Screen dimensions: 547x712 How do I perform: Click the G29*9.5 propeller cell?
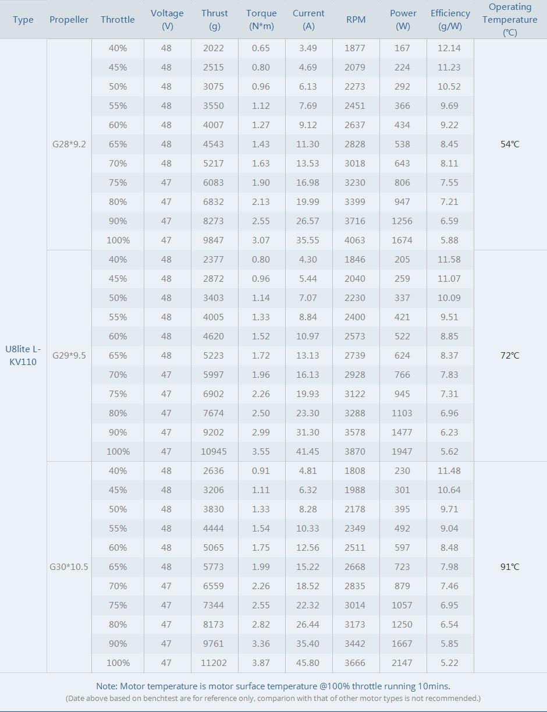pyautogui.click(x=69, y=356)
